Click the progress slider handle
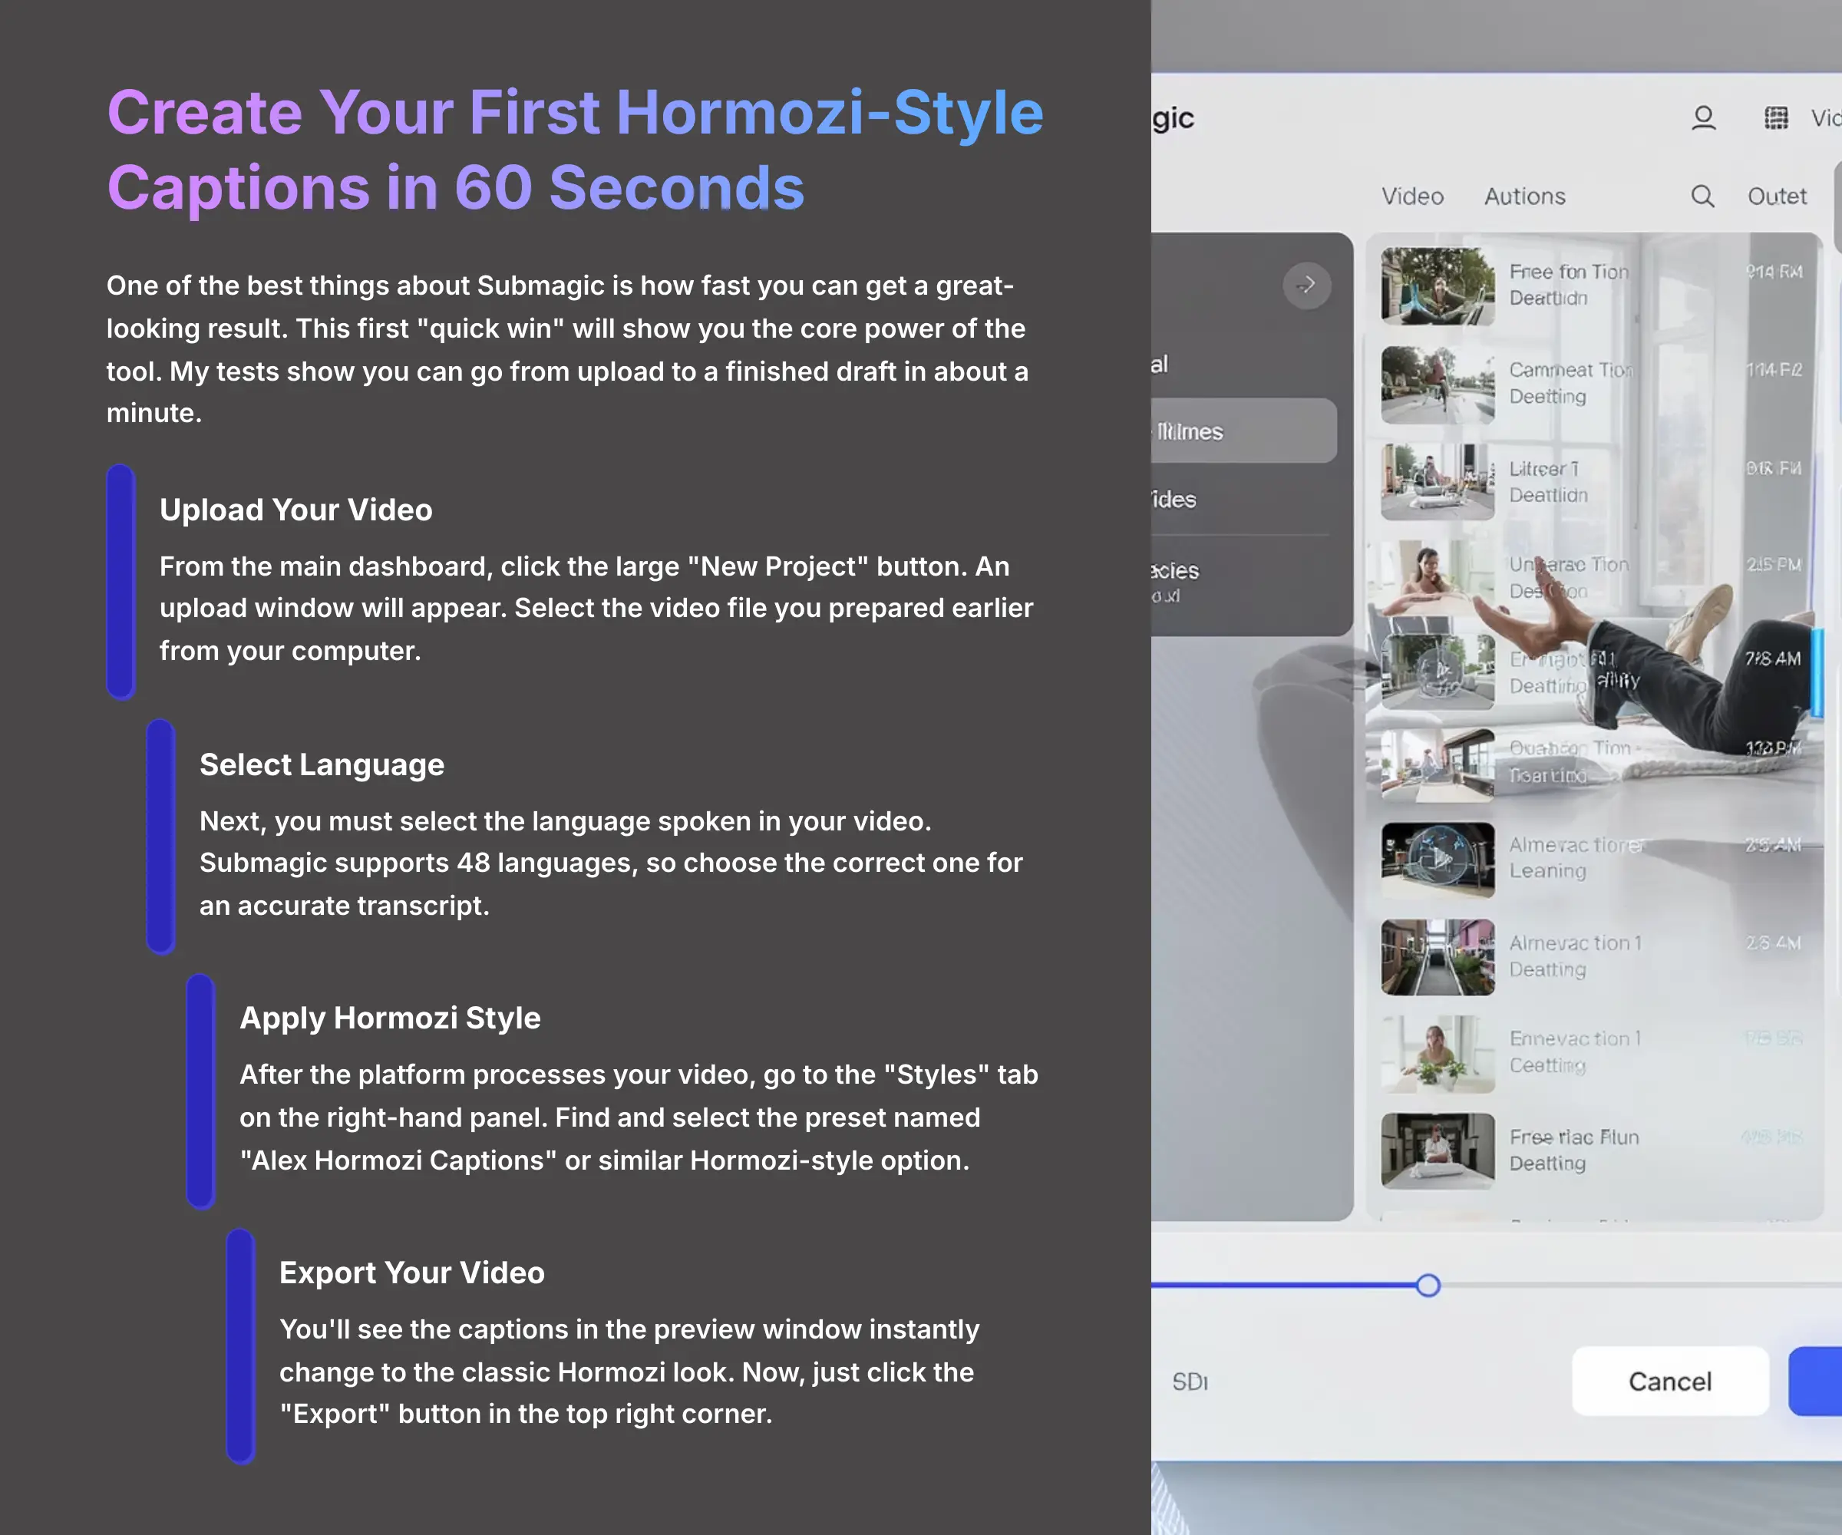The width and height of the screenshot is (1842, 1535). (x=1428, y=1285)
